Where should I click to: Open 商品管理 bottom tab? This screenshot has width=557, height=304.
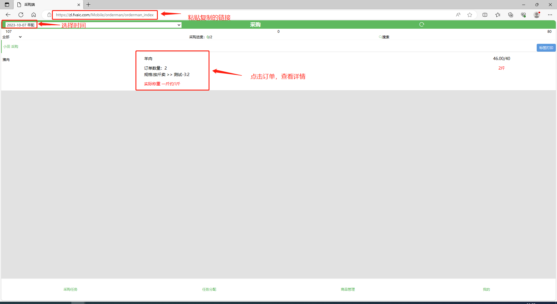tap(348, 289)
